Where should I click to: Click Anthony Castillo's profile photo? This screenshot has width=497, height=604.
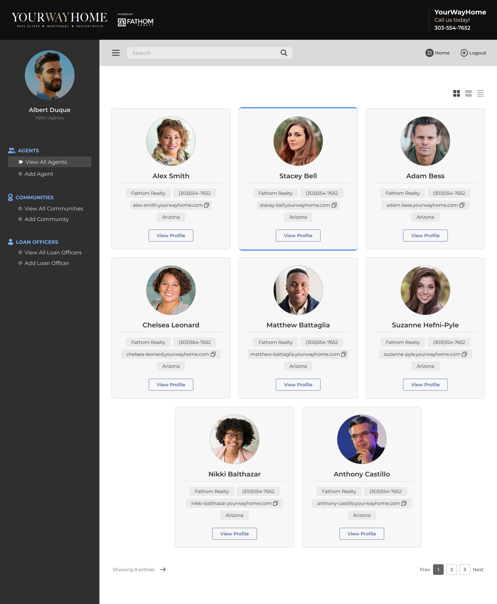362,439
